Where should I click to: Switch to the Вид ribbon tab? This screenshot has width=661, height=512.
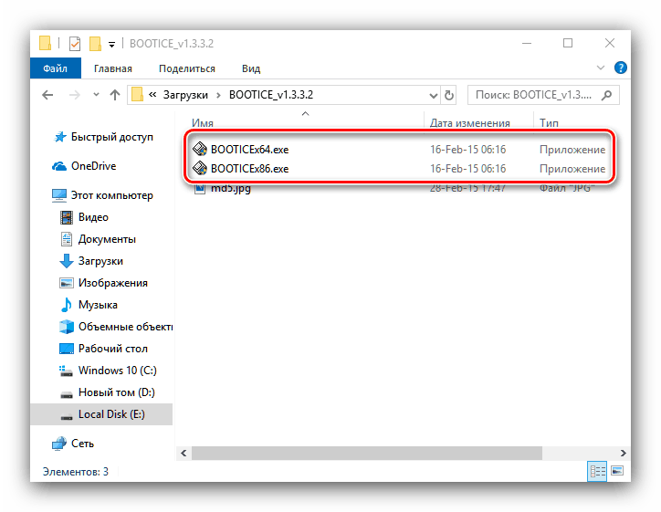coord(251,68)
